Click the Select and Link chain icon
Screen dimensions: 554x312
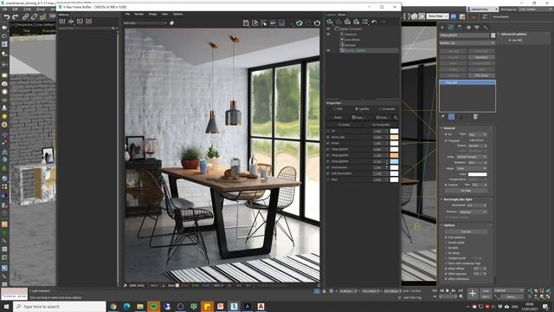(25, 16)
